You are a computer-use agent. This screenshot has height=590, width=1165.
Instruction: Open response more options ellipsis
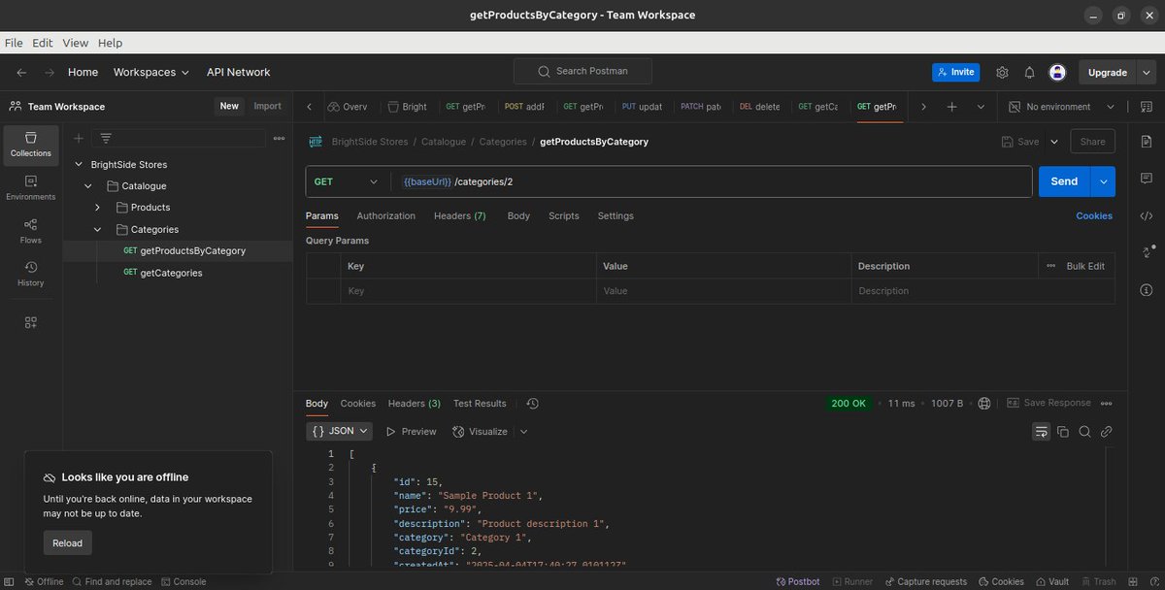tap(1106, 404)
